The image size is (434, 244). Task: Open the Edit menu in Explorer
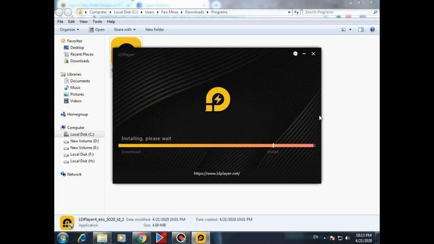click(71, 22)
